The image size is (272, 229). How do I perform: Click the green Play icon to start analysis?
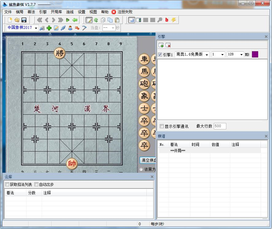coord(67,20)
